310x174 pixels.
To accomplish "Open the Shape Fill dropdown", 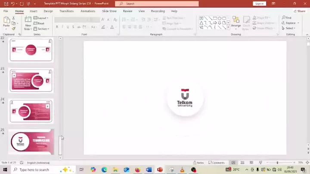I will coord(261,18).
